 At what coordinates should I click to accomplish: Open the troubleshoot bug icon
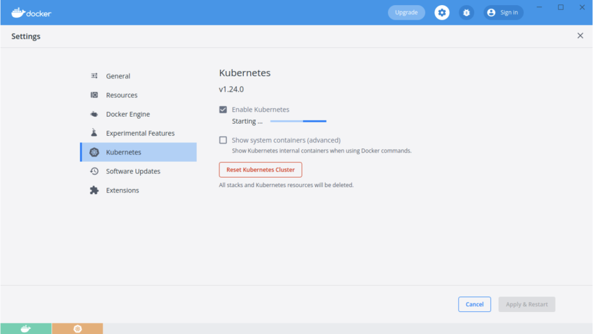(x=466, y=13)
